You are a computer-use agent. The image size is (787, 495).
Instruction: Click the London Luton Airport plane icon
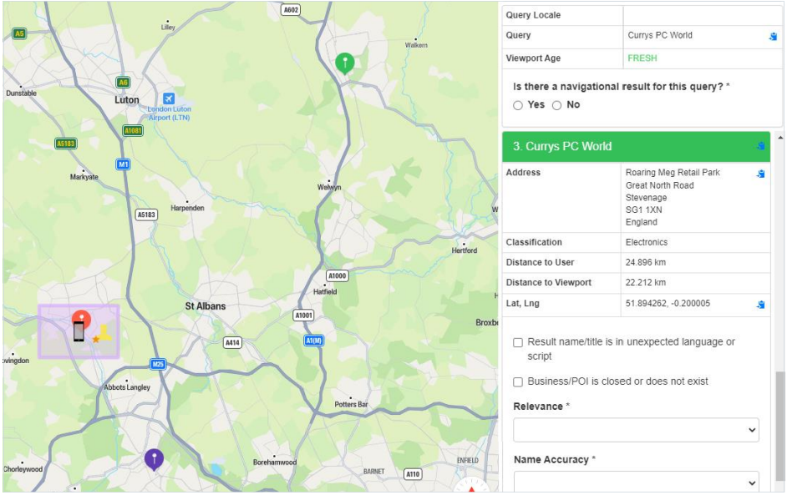pyautogui.click(x=169, y=98)
